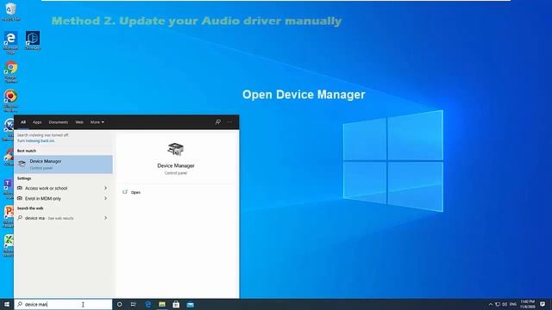Click the network icon in system tray
This screenshot has width=552, height=310.
click(498, 304)
